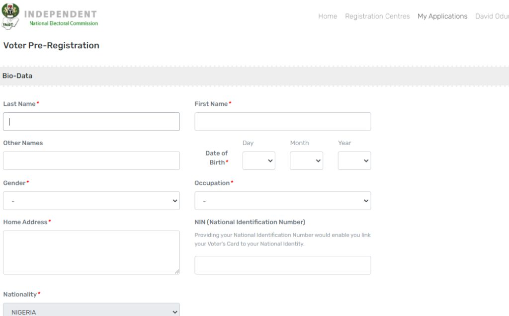The image size is (509, 316).
Task: Click the Voter Pre-Registration page heading
Action: (x=51, y=46)
